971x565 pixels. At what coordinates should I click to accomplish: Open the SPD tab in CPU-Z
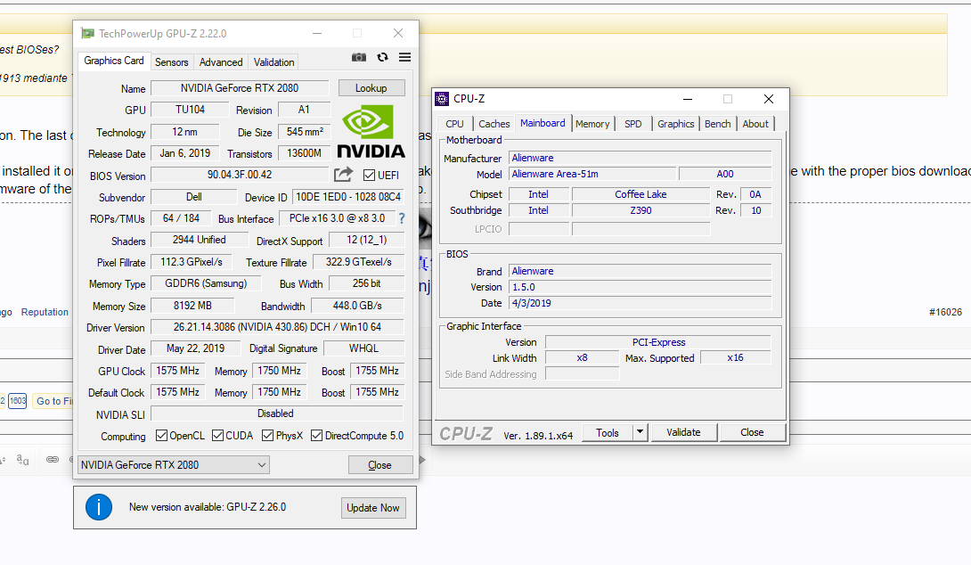[x=632, y=124]
